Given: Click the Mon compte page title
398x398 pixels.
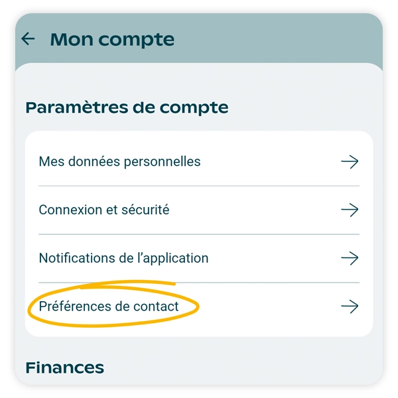Looking at the screenshot, I should (x=112, y=40).
